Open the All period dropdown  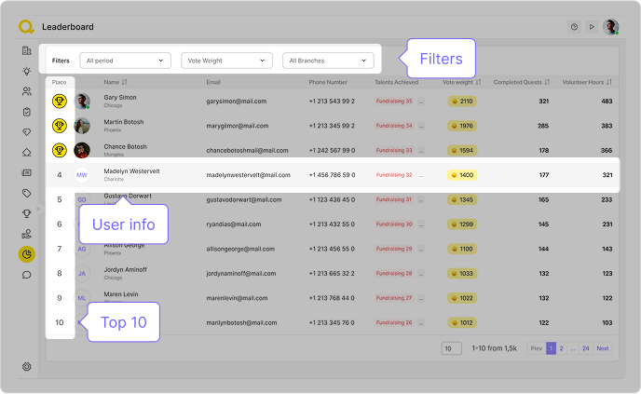point(125,61)
